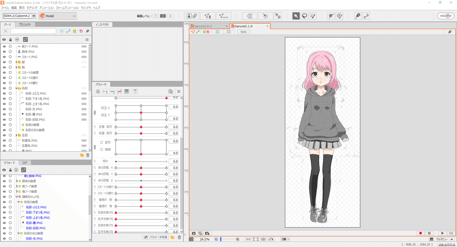Create a warp deformer from toolbar

tap(250, 16)
